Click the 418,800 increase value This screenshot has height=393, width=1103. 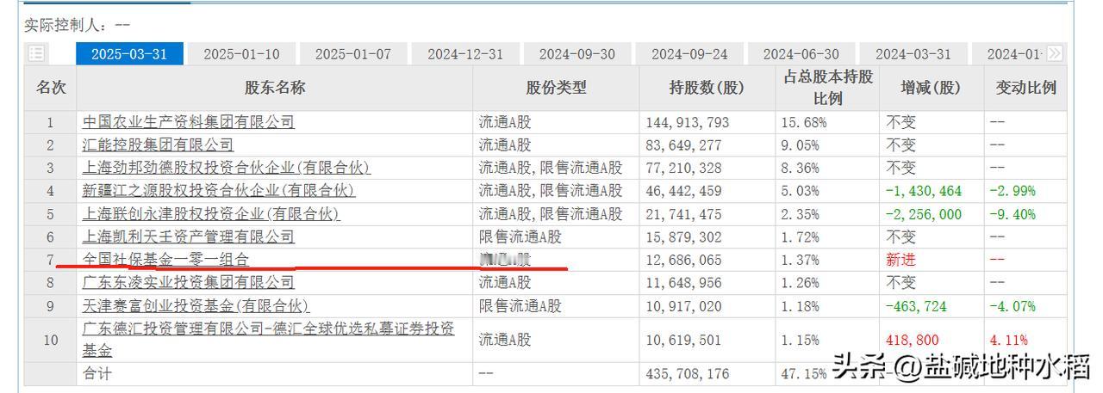point(913,340)
